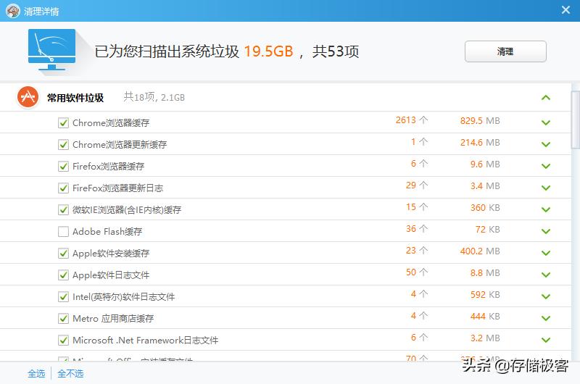The image size is (580, 384).
Task: Click 共18项, 2.1GB summary text
Action: (154, 97)
